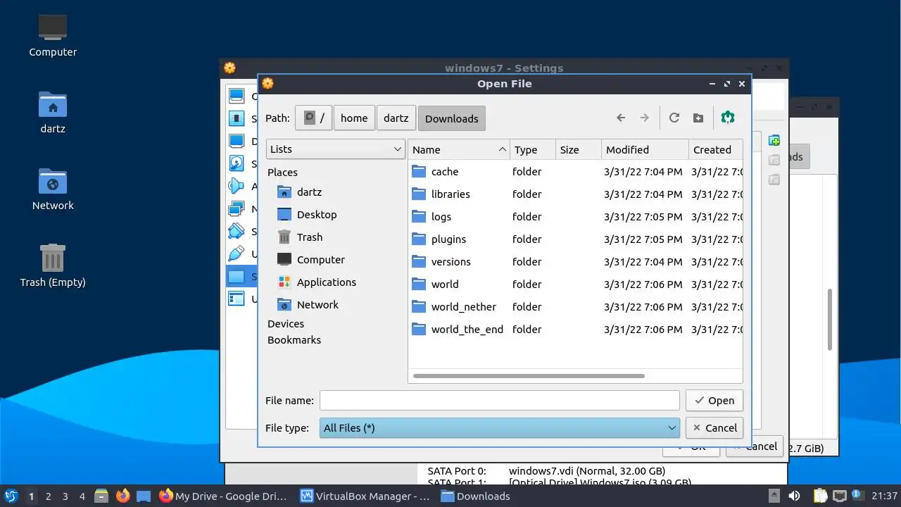The image size is (901, 507).
Task: Click the folder icon next to cache
Action: 420,171
